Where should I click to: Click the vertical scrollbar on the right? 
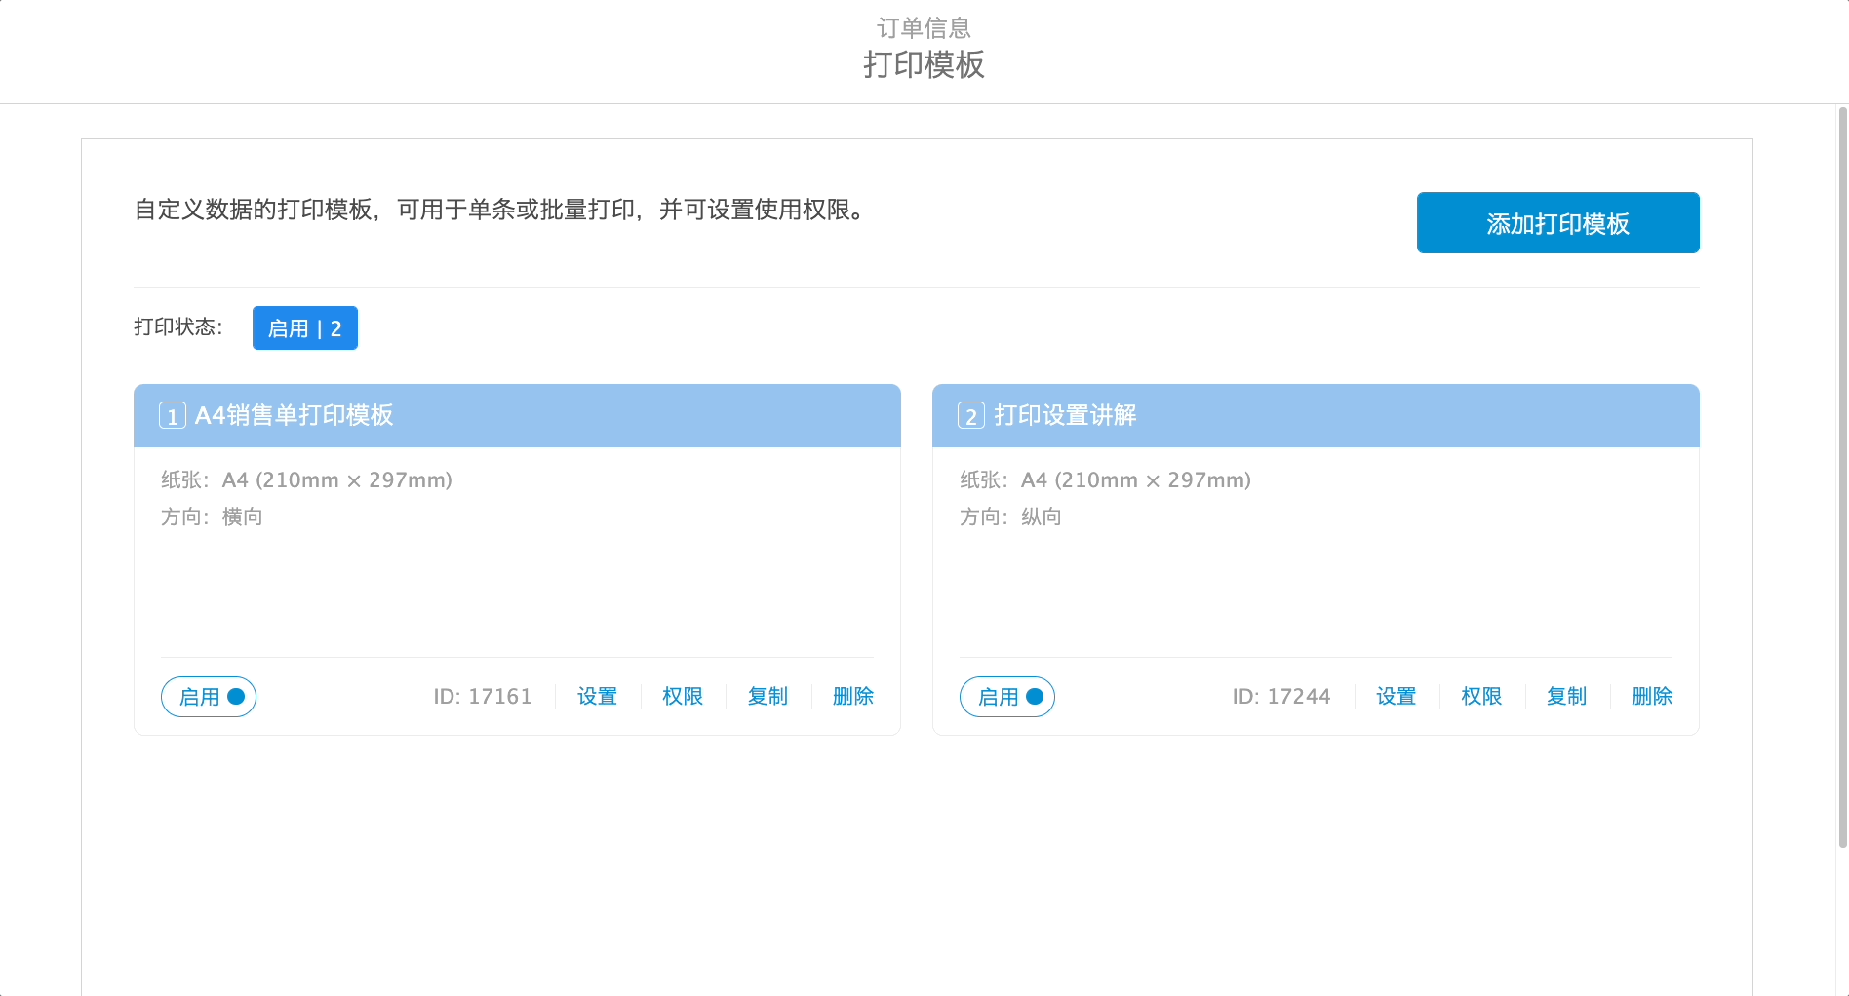pos(1842,478)
